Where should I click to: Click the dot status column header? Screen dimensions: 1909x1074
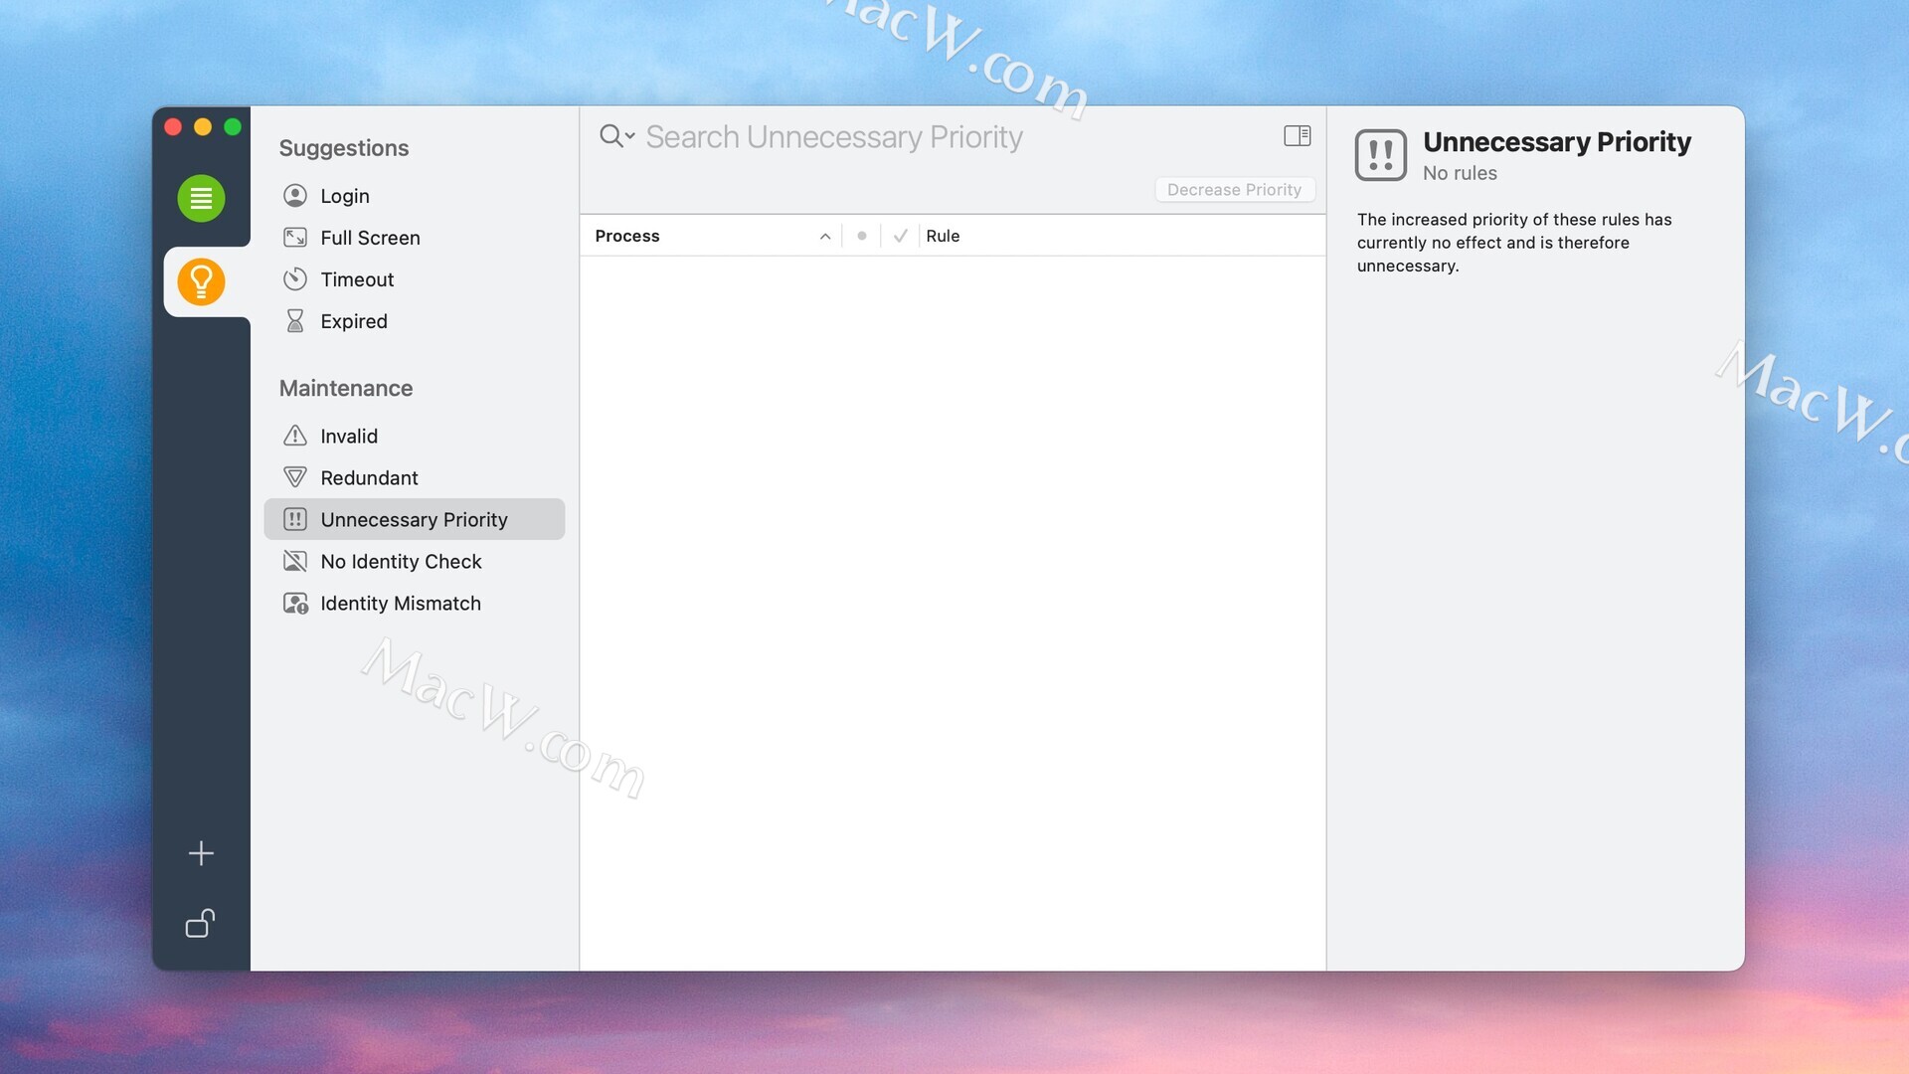[x=862, y=236]
